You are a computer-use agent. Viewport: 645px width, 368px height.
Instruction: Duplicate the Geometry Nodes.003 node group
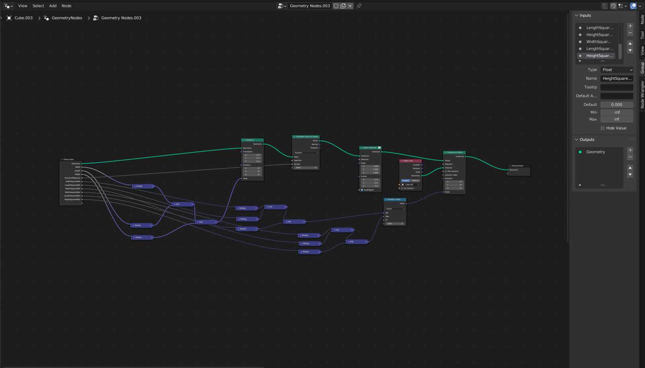343,6
